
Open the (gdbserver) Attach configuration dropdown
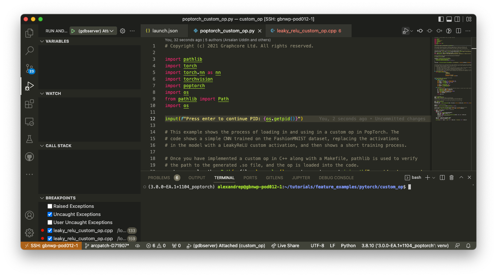[112, 31]
